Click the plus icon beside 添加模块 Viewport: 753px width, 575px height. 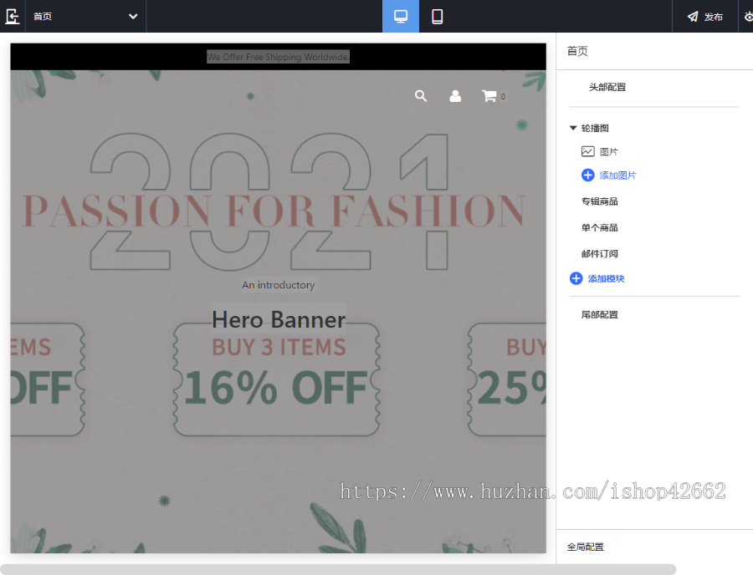[x=576, y=278]
